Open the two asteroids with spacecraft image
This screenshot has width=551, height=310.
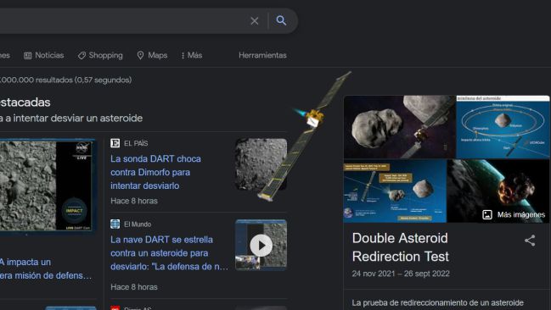coord(400,127)
